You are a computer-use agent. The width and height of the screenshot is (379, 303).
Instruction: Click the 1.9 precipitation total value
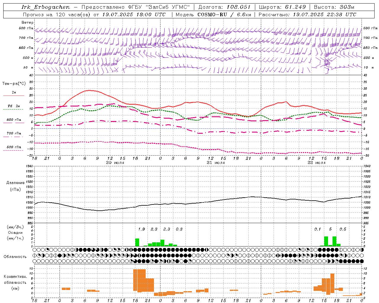point(142,229)
